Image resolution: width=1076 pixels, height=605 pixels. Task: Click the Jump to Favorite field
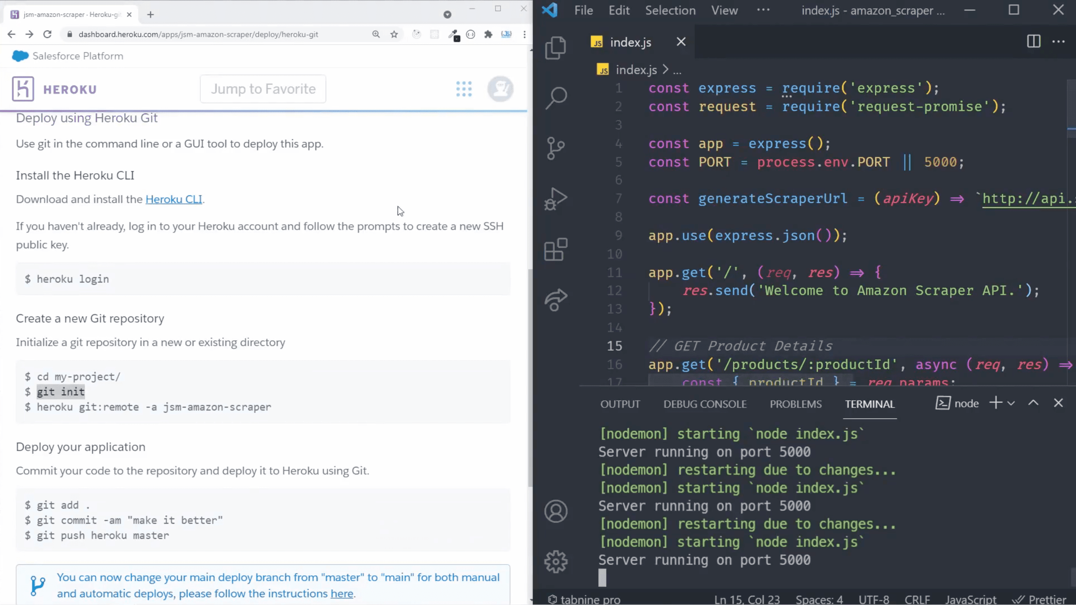(263, 89)
